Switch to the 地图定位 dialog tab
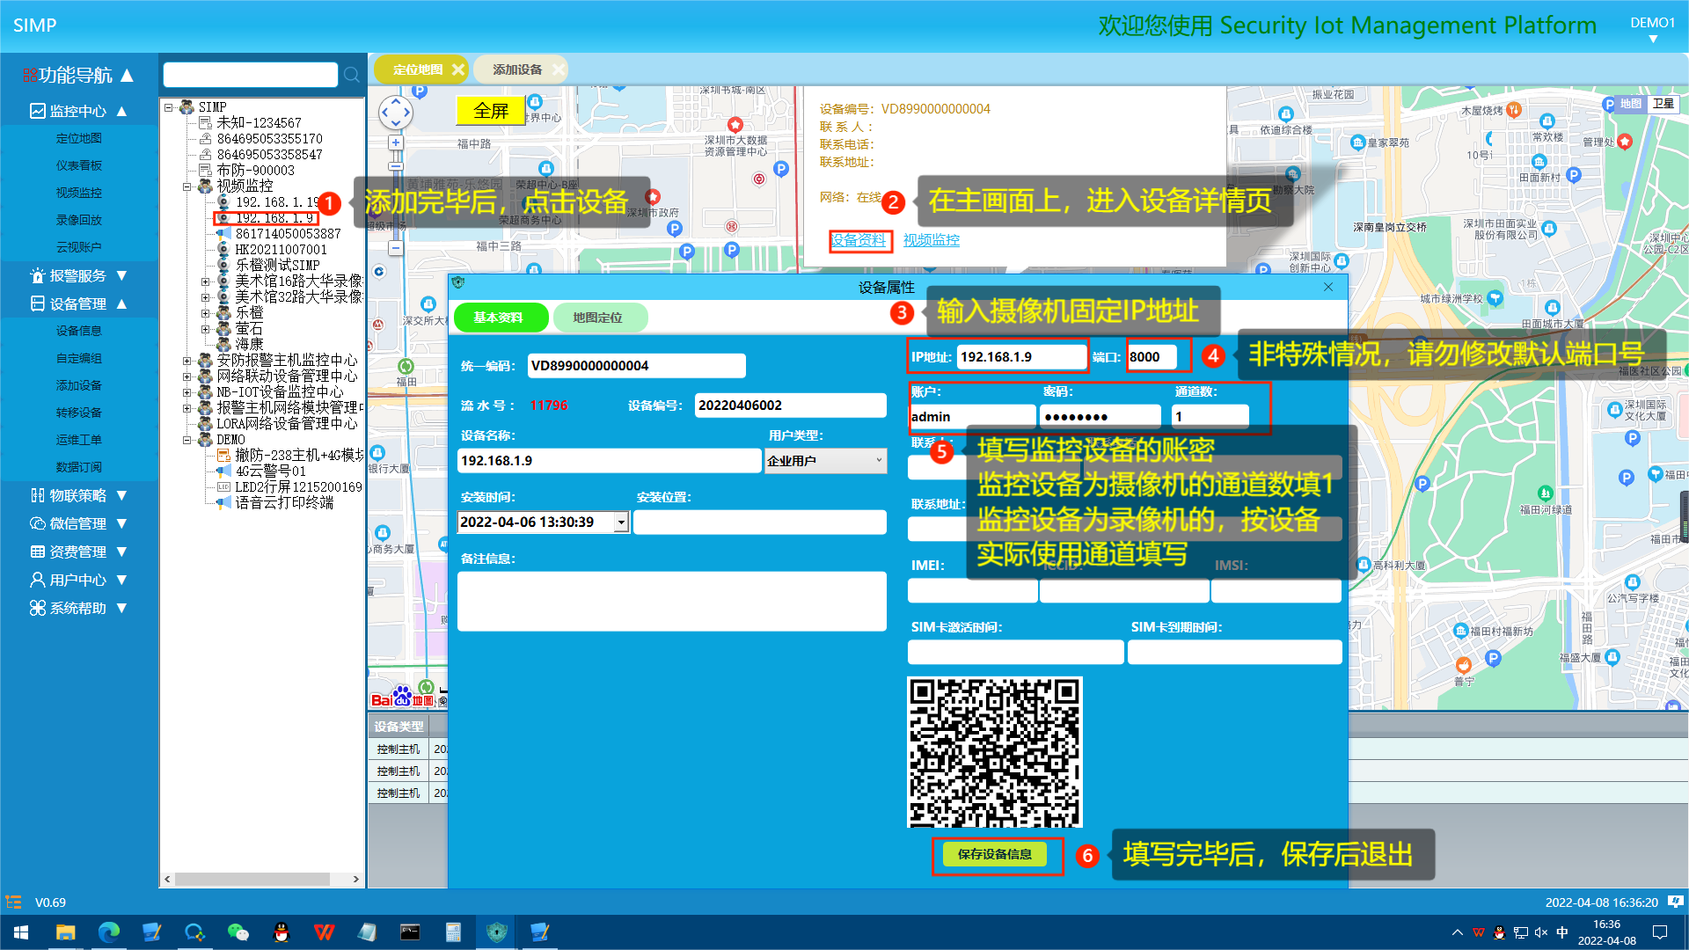This screenshot has width=1689, height=950. point(598,318)
